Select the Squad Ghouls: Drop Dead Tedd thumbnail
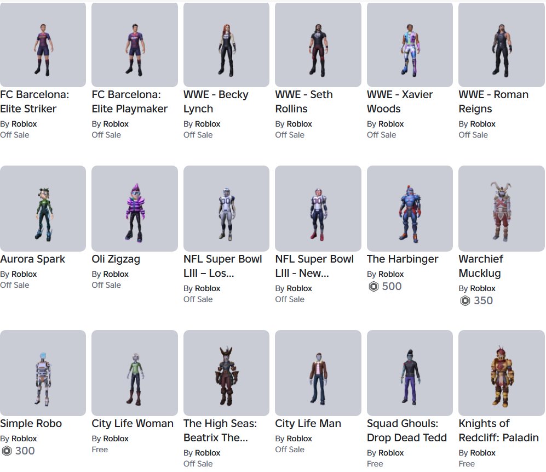Image resolution: width=546 pixels, height=472 pixels. coord(410,373)
